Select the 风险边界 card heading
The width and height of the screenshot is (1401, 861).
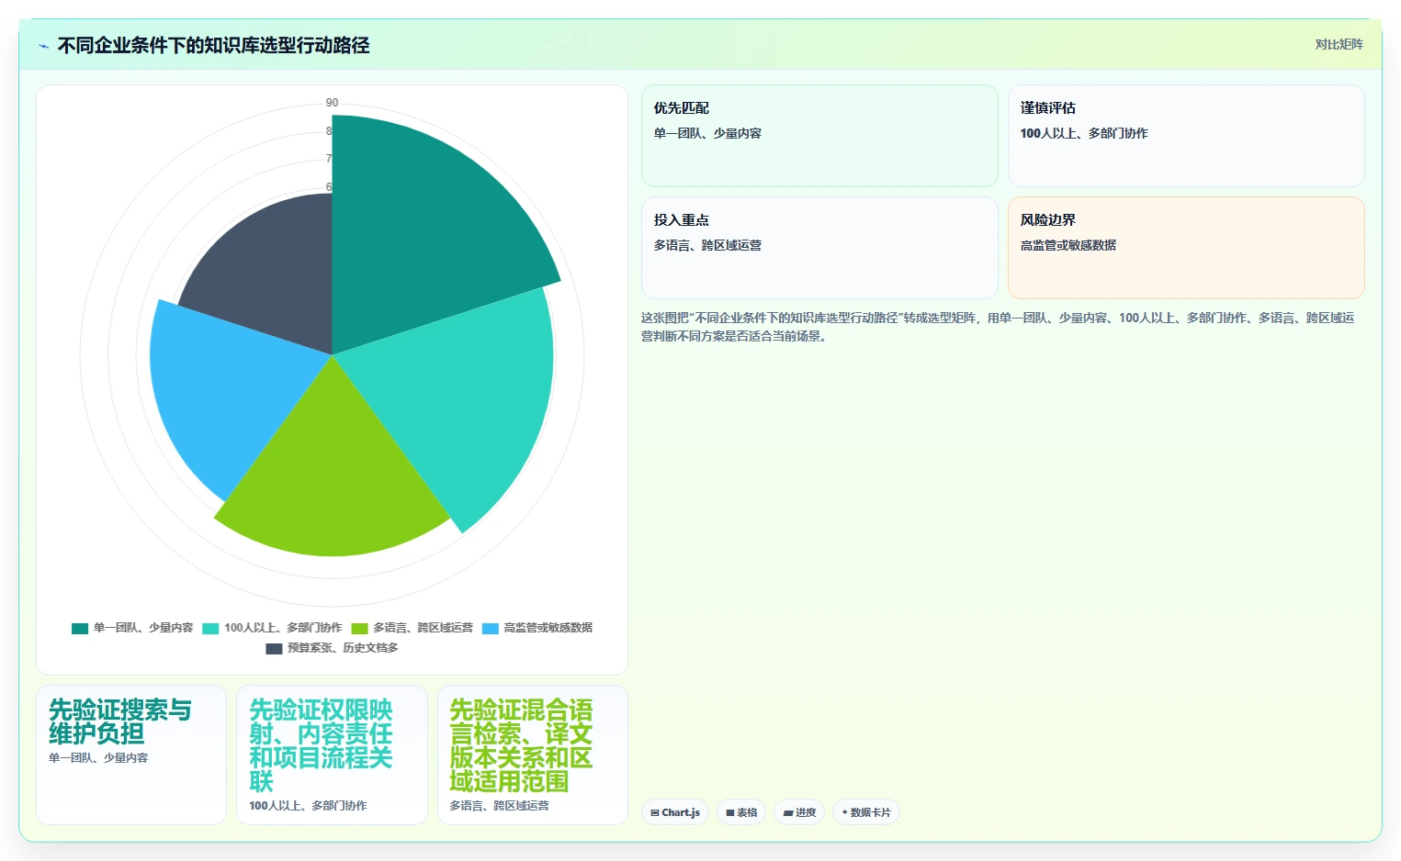[x=1047, y=220]
